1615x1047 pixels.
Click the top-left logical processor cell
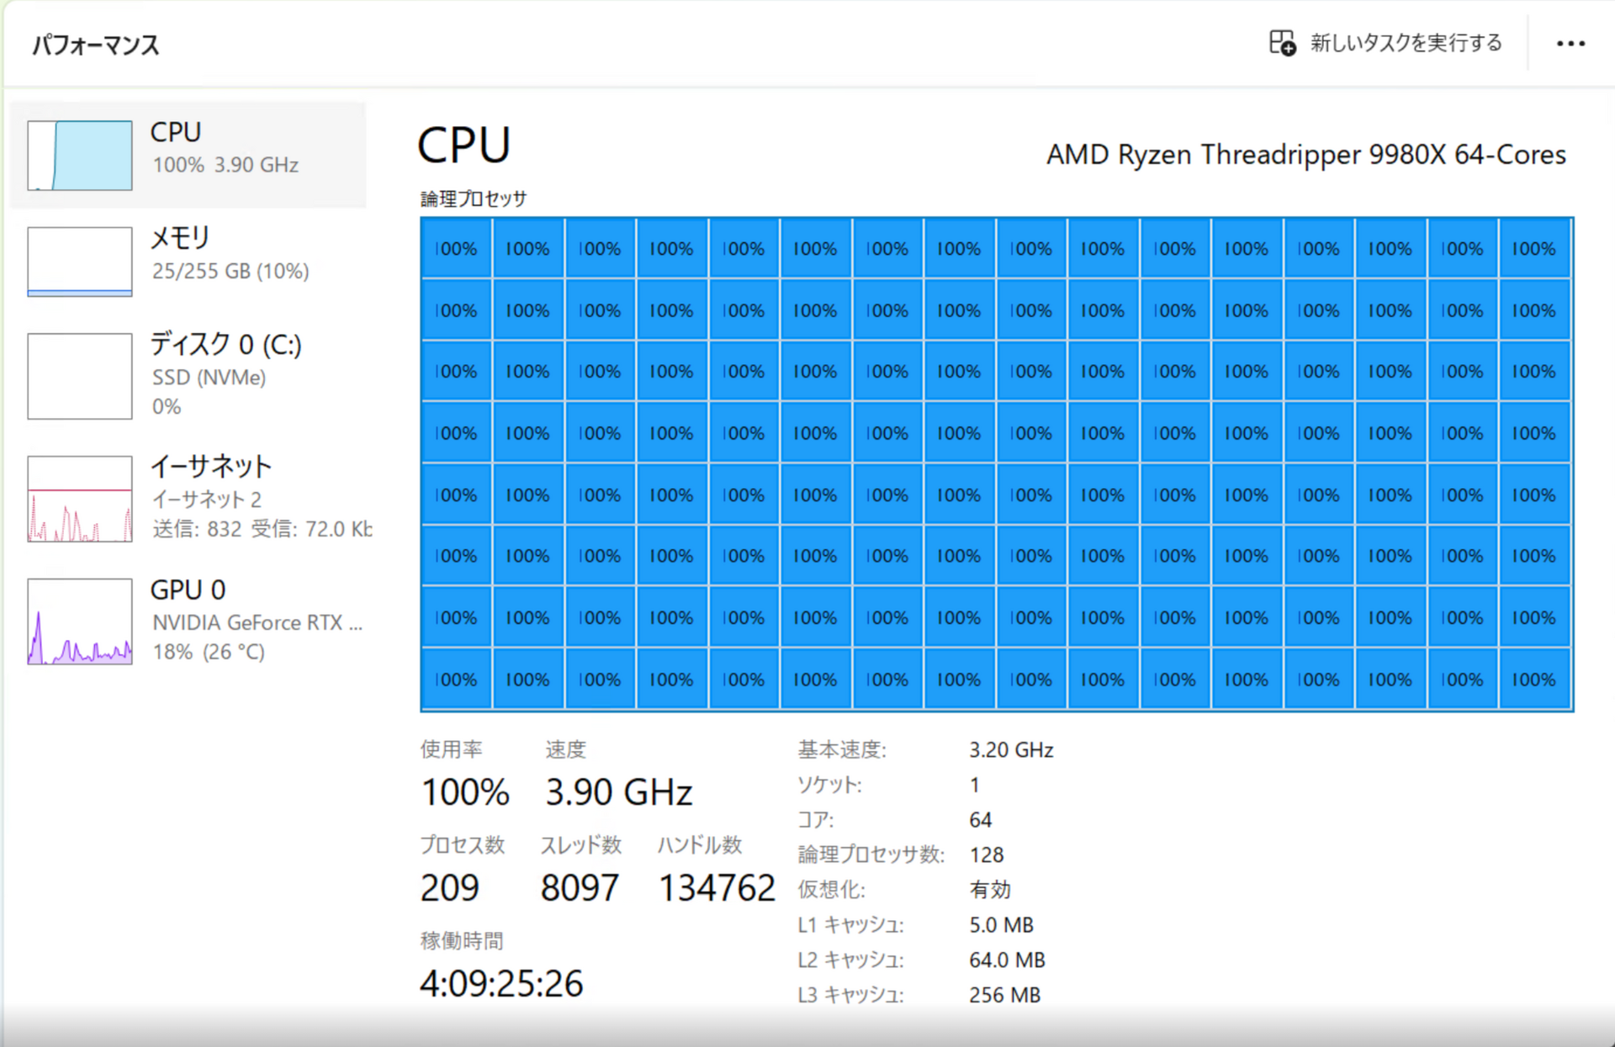pyautogui.click(x=456, y=248)
